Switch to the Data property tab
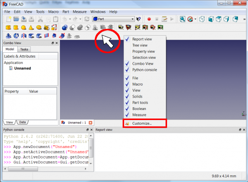Screen dimensions: 248x182 (x=22, y=122)
